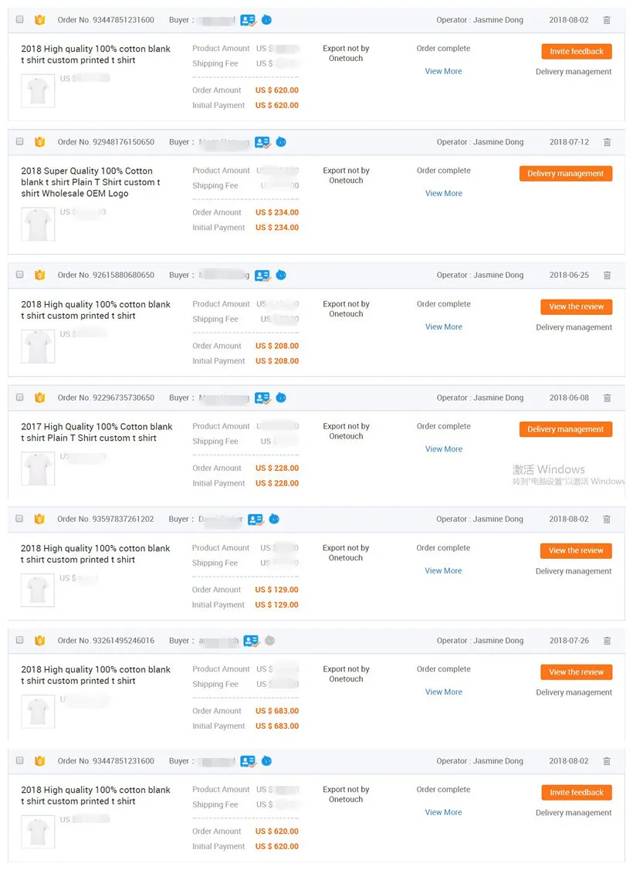The image size is (633, 870).
Task: Select checkbox for order 92296735730650
Action: tap(20, 398)
